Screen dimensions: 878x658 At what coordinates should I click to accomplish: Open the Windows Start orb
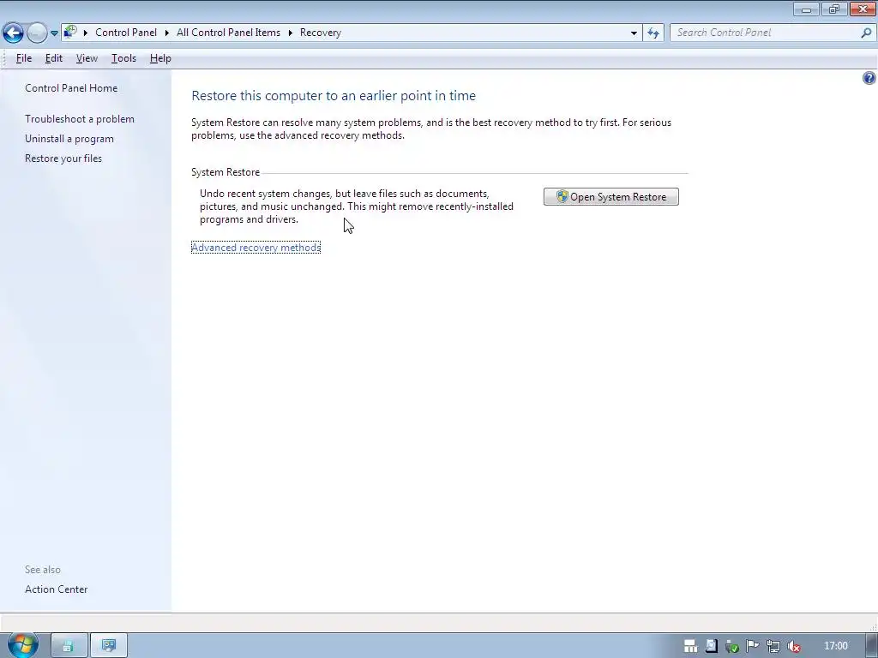tap(22, 645)
